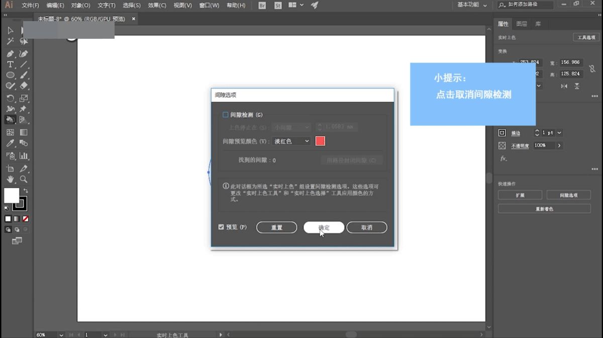Image resolution: width=603 pixels, height=338 pixels.
Task: Select the Zoom tool
Action: coord(23,179)
